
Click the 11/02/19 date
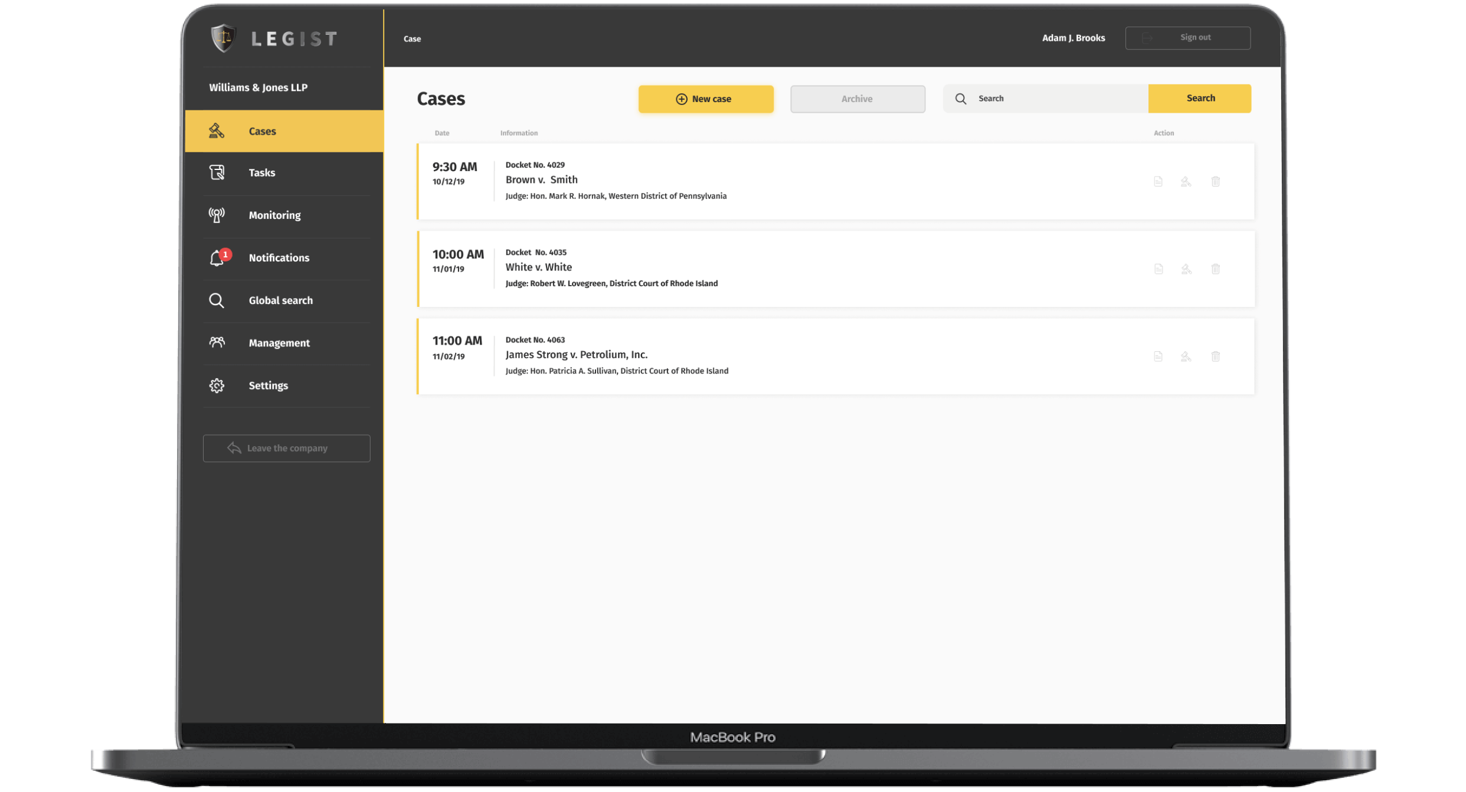(x=448, y=356)
